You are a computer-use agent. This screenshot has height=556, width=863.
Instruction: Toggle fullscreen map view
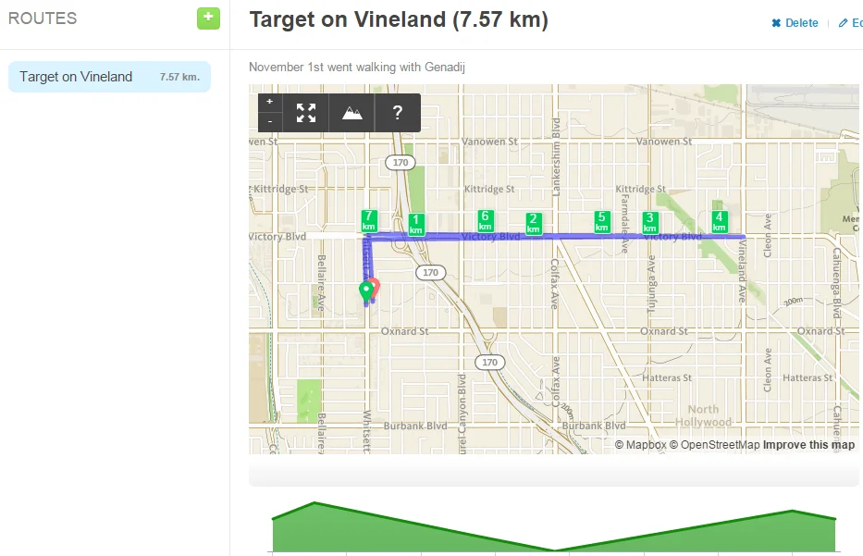click(306, 113)
